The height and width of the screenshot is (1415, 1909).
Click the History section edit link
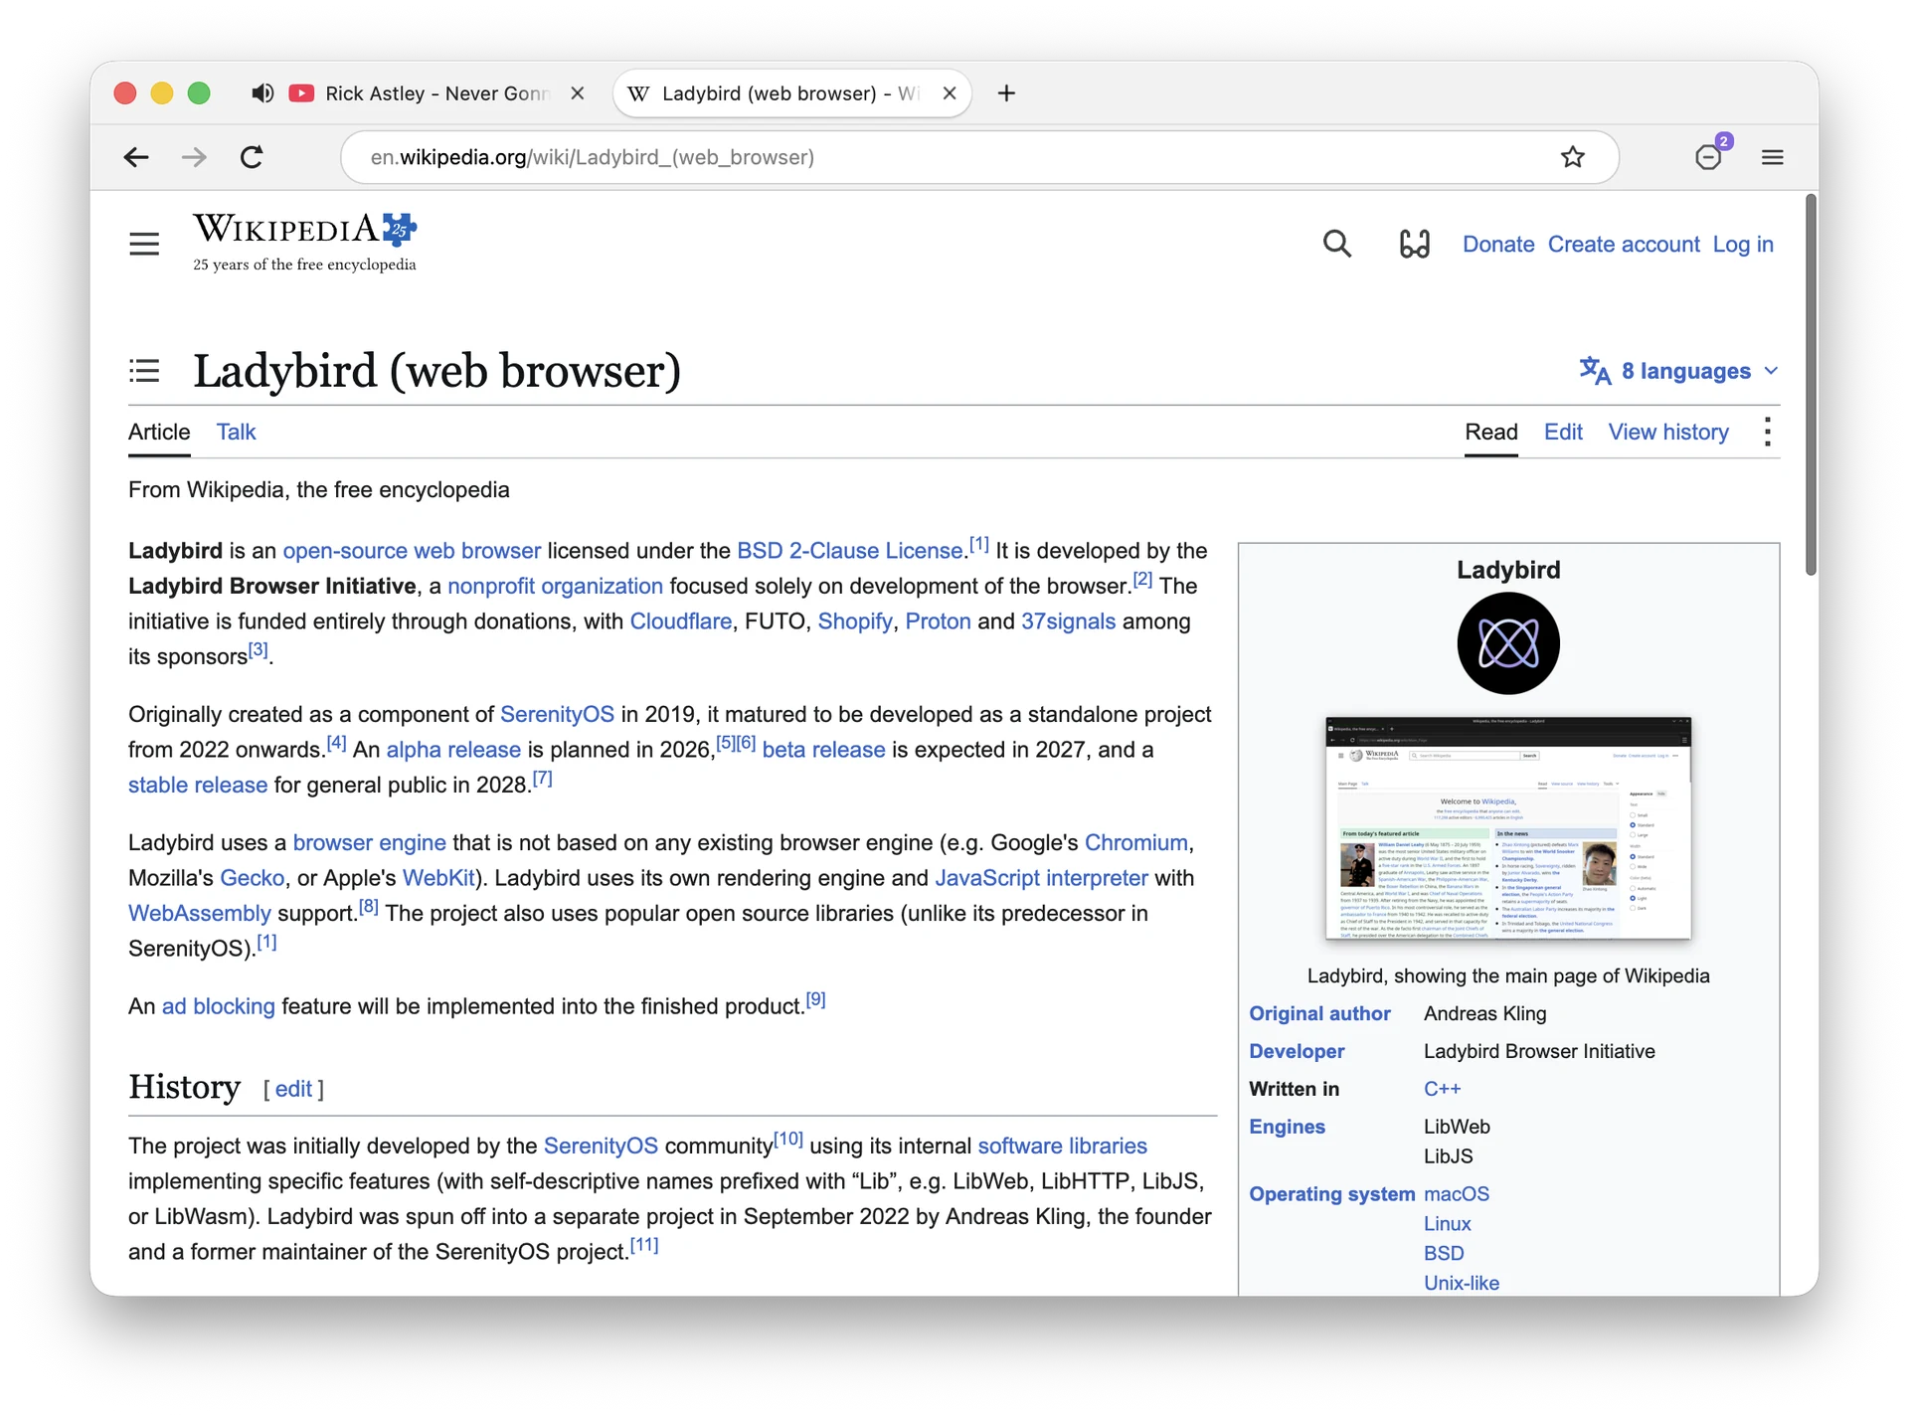pyautogui.click(x=293, y=1089)
